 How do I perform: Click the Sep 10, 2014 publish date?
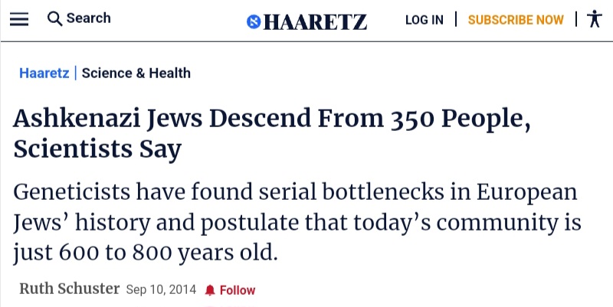(161, 290)
